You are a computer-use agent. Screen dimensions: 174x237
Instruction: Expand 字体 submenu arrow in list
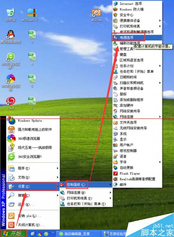pyautogui.click(x=160, y=162)
